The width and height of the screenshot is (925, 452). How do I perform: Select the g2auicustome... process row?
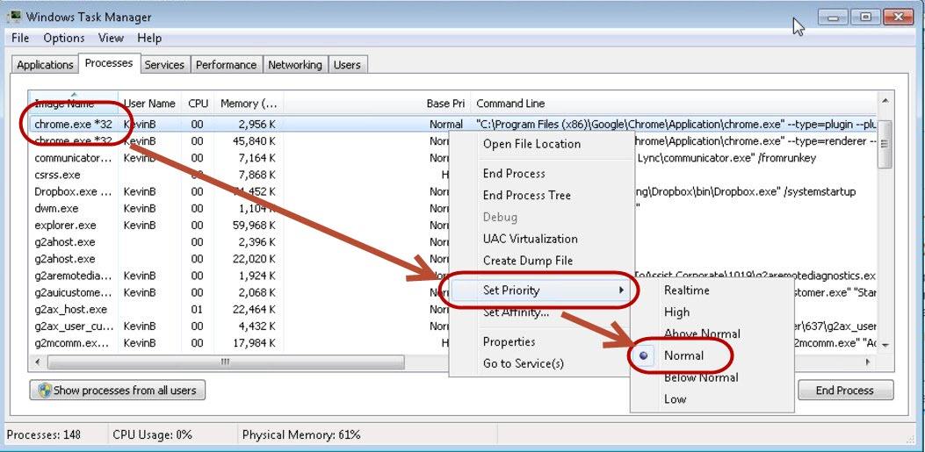tap(452, 292)
